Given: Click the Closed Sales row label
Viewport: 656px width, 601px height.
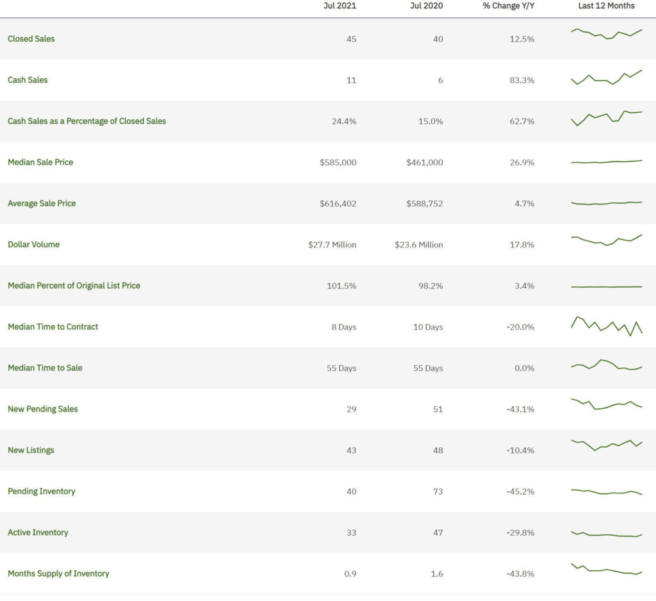Looking at the screenshot, I should (31, 39).
